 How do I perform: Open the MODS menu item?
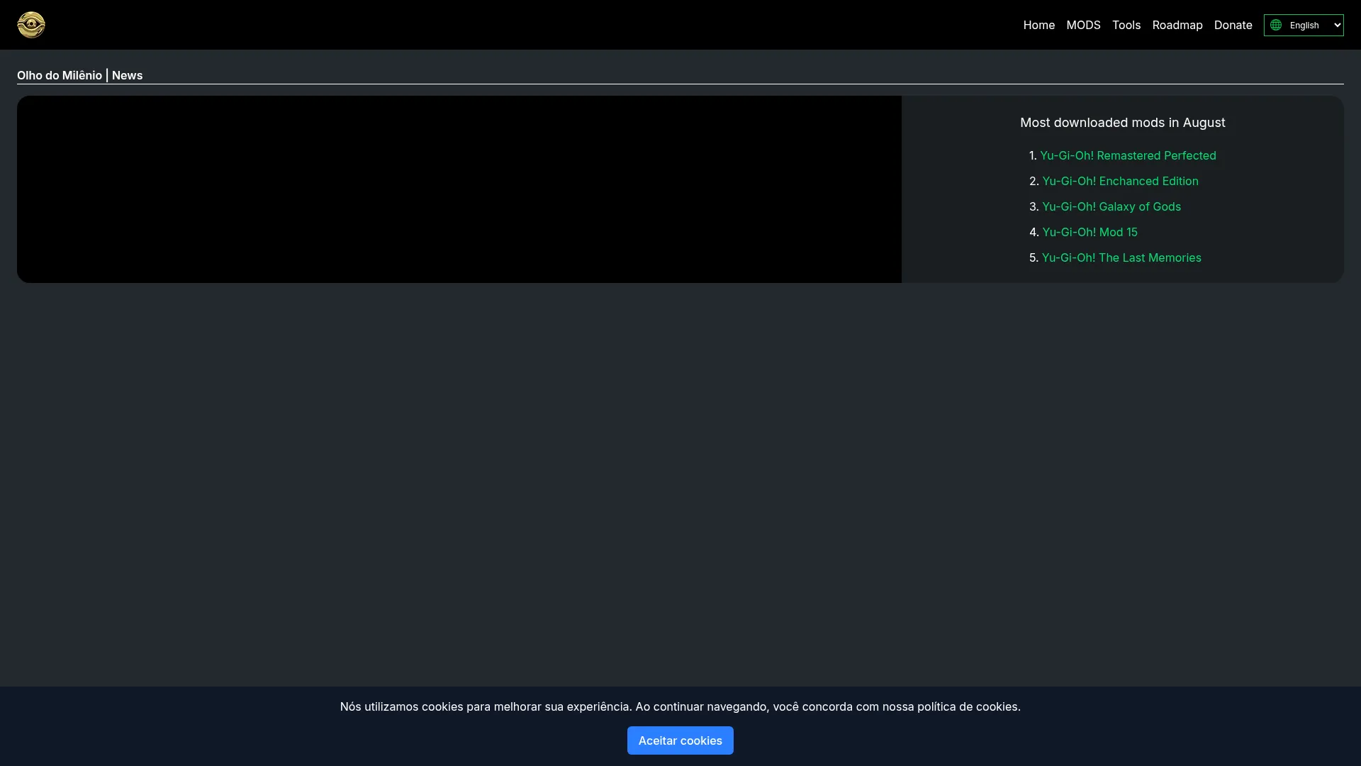pyautogui.click(x=1083, y=25)
